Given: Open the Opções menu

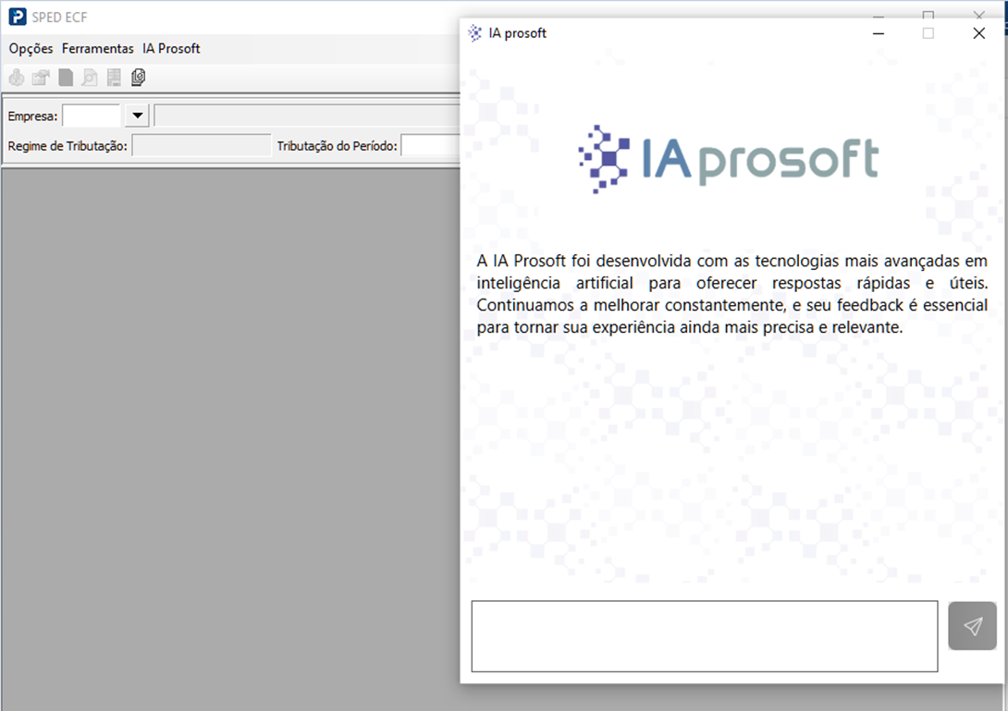Looking at the screenshot, I should tap(31, 49).
